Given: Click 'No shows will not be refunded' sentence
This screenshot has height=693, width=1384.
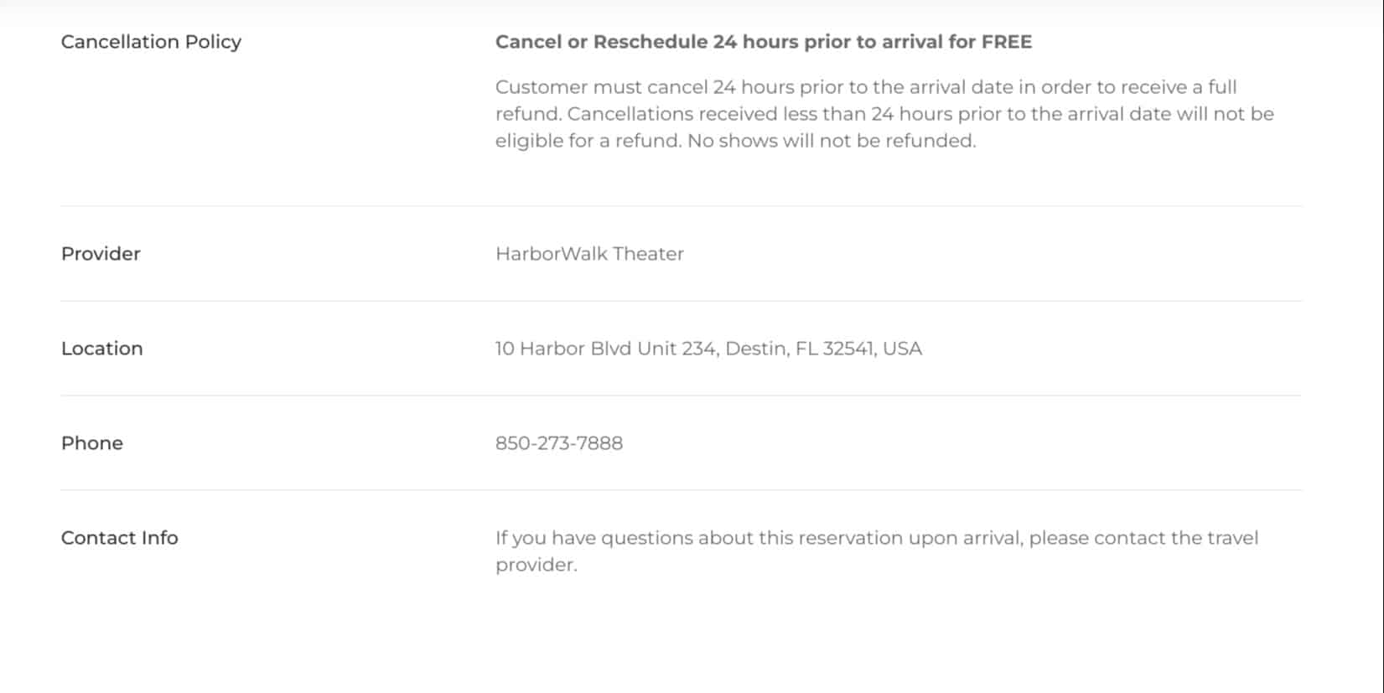Looking at the screenshot, I should click(832, 141).
